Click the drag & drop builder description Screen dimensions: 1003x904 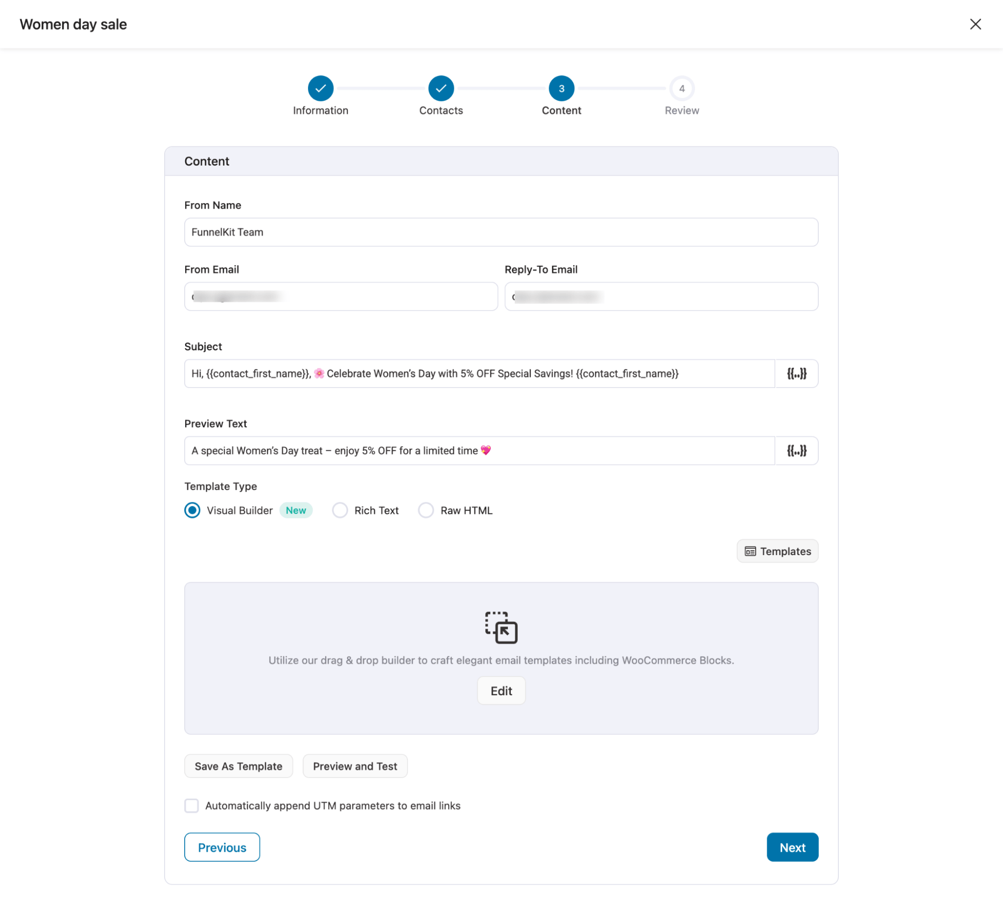(x=501, y=660)
